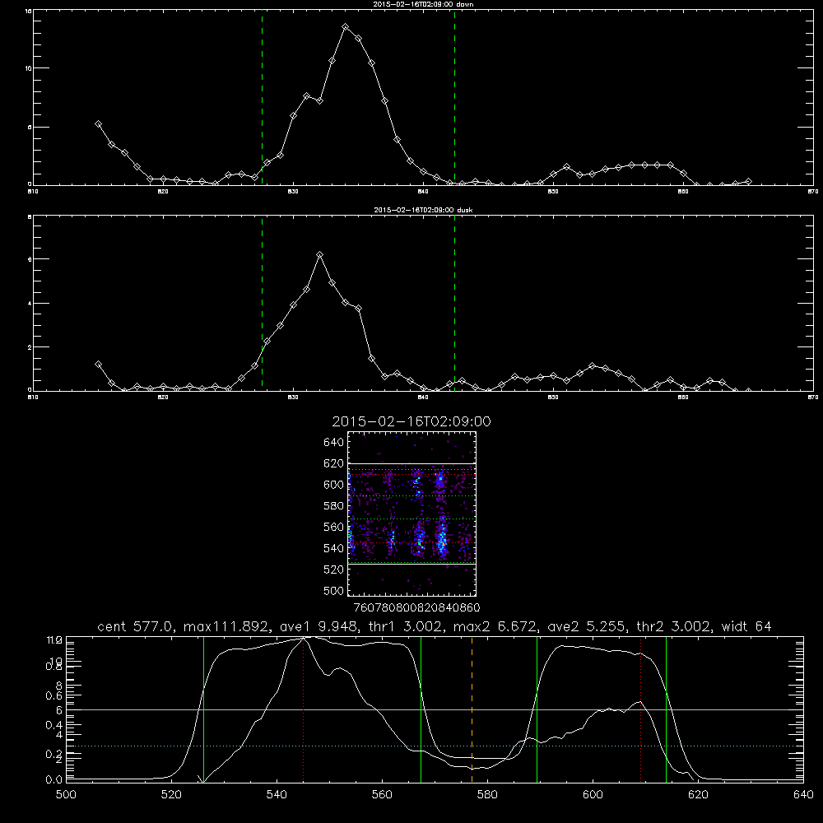Click the red dotted line near 545 in the bottom plot
Viewport: 823px width, 823px height.
304,709
